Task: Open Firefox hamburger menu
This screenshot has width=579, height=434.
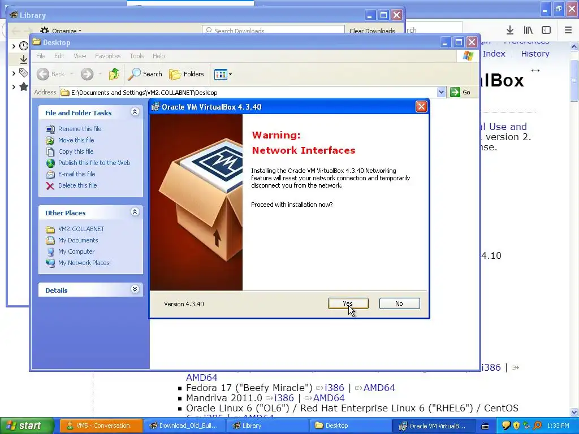Action: pos(568,30)
